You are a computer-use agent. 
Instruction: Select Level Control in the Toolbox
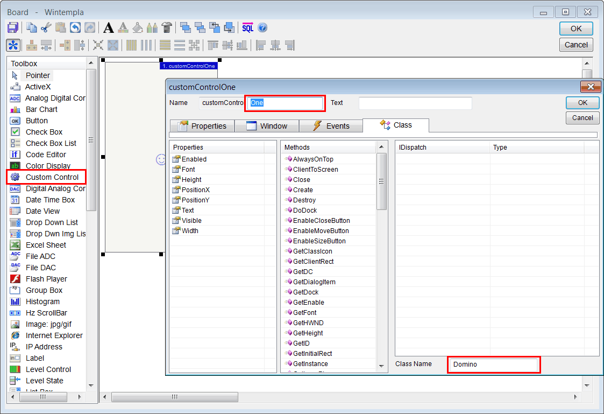[x=48, y=369]
